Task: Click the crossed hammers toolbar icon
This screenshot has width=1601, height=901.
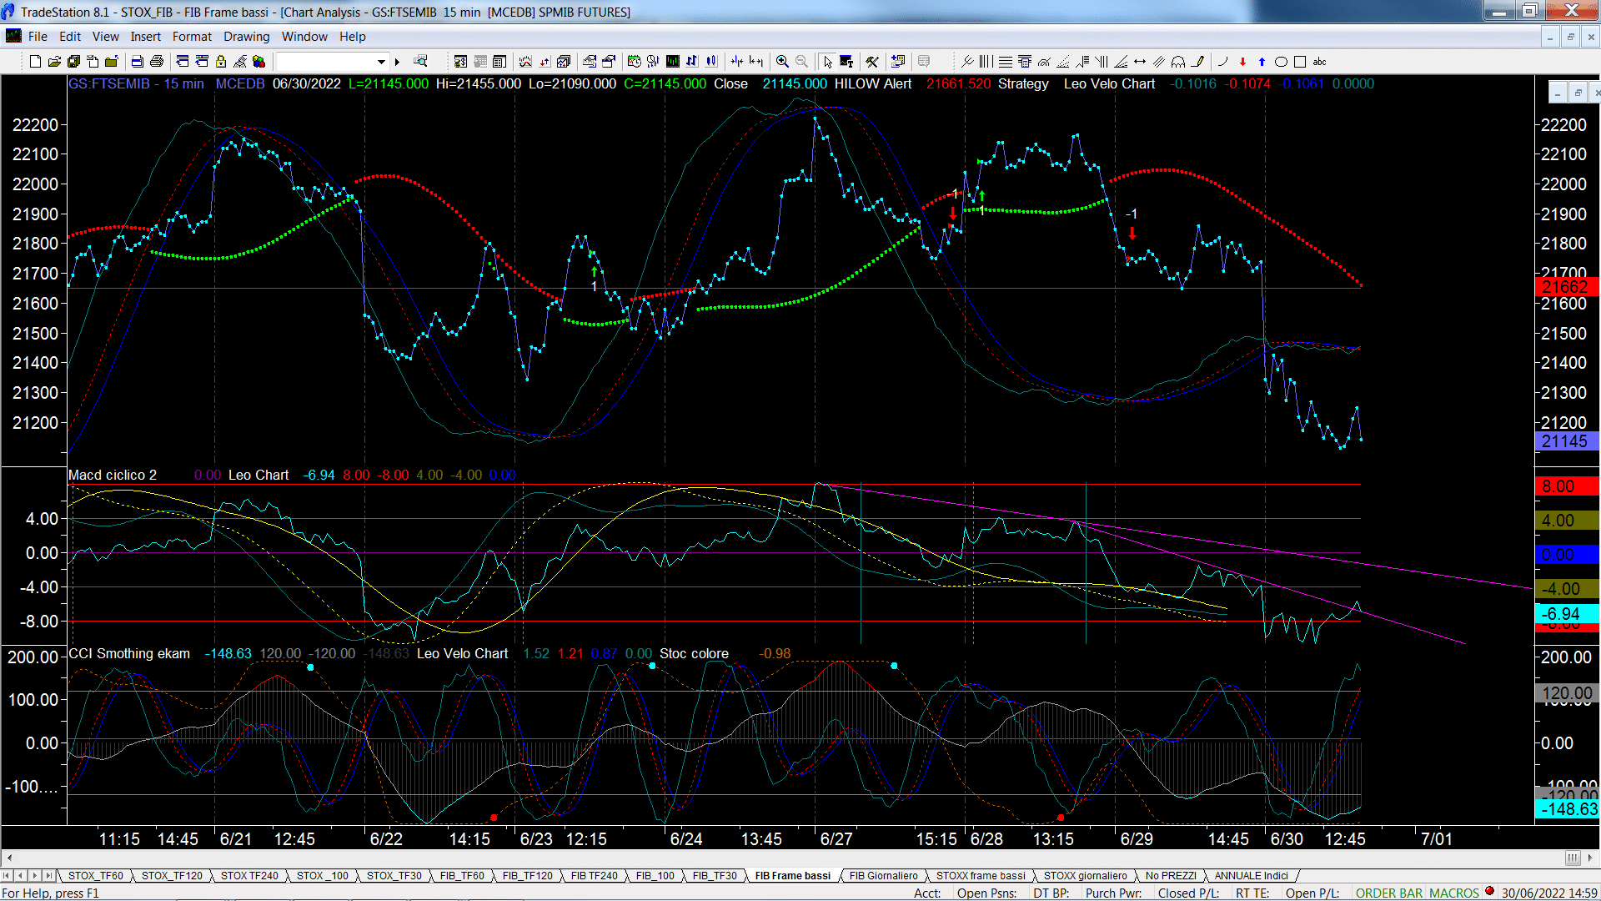Action: pos(871,62)
